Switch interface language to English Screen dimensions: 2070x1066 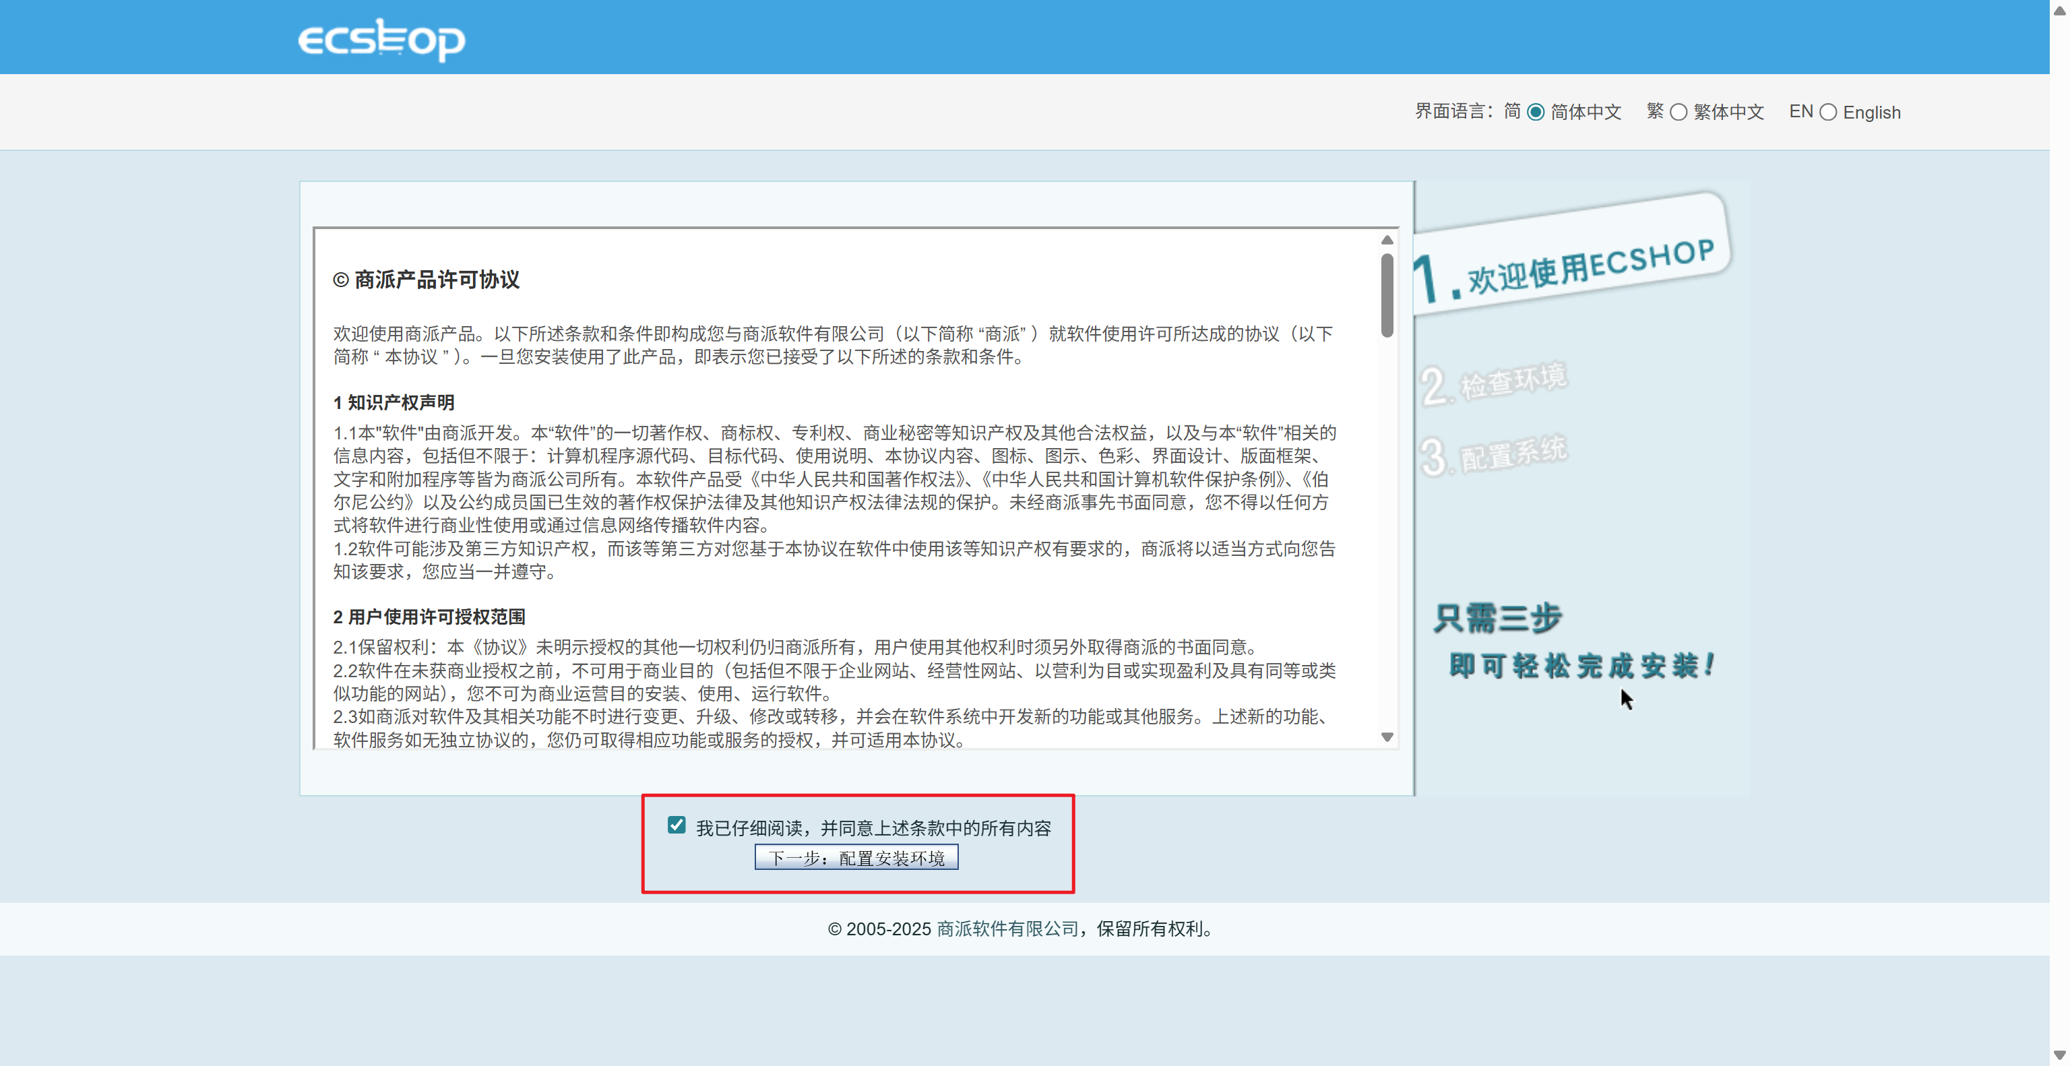pos(1828,113)
